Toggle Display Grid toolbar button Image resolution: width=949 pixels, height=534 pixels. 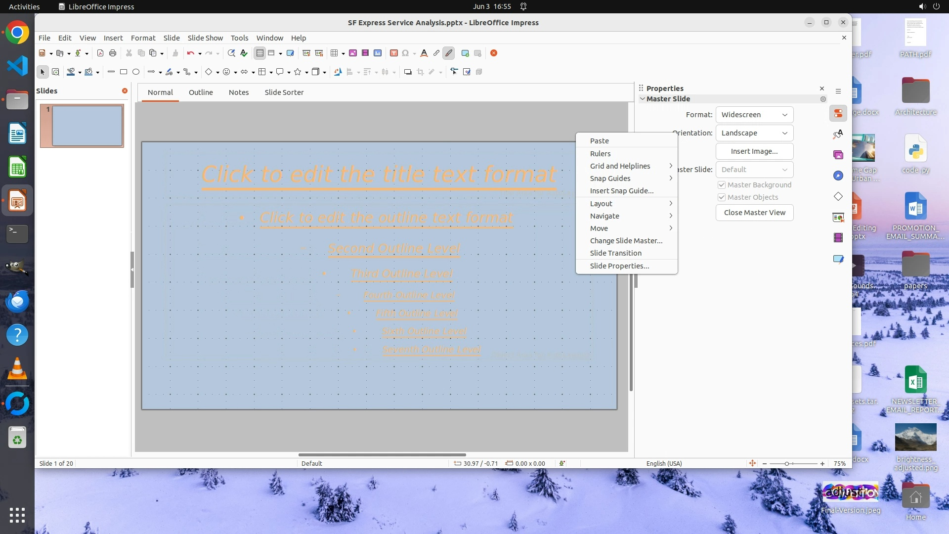260,53
